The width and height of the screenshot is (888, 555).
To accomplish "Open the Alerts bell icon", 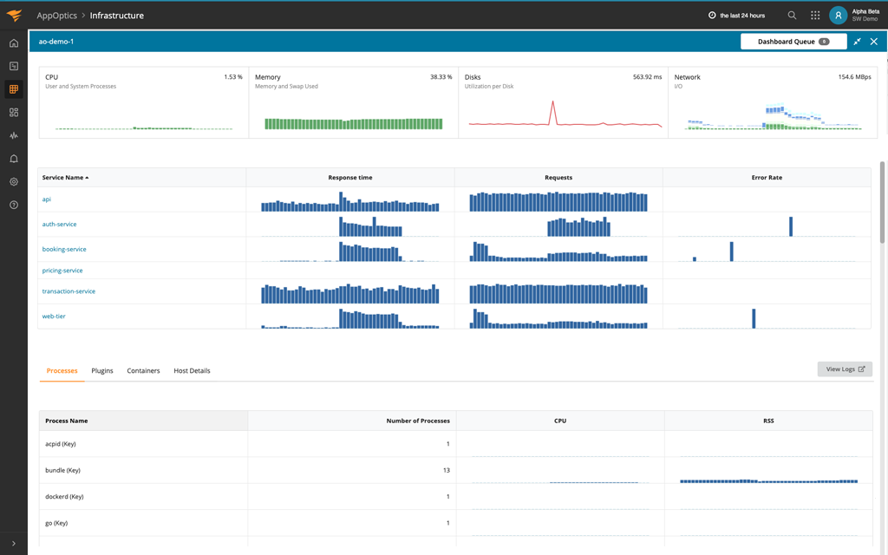I will click(x=14, y=159).
